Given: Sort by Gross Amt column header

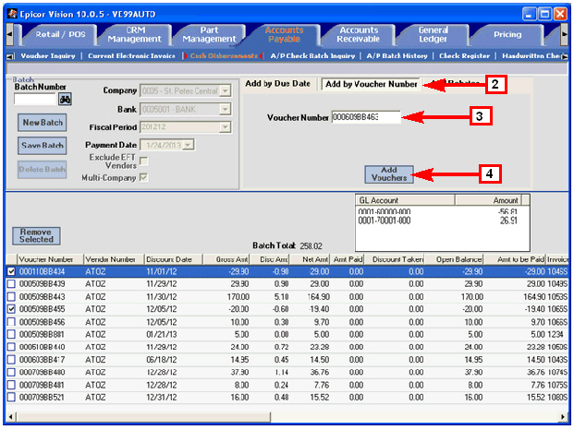Looking at the screenshot, I should pos(226,259).
